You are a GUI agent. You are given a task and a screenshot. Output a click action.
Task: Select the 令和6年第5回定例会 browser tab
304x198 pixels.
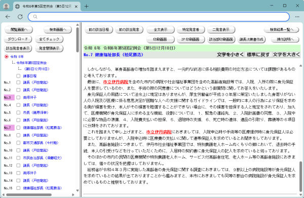point(47,7)
